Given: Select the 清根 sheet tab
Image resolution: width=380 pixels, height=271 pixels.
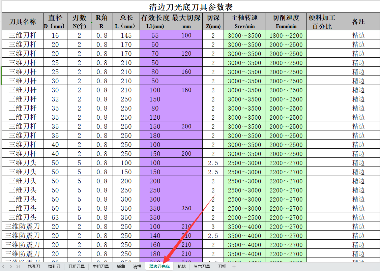Looking at the screenshot, I should (x=137, y=267).
